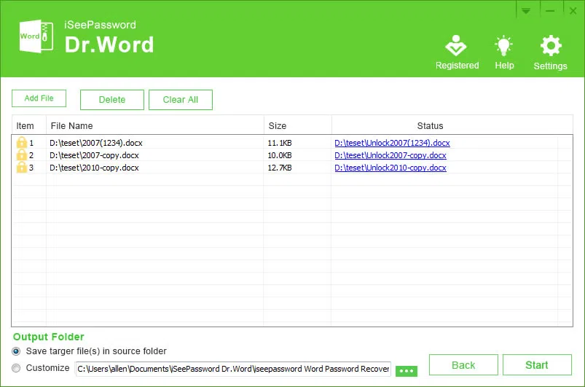The image size is (585, 387).
Task: Click the File Name column header
Action: click(x=155, y=126)
